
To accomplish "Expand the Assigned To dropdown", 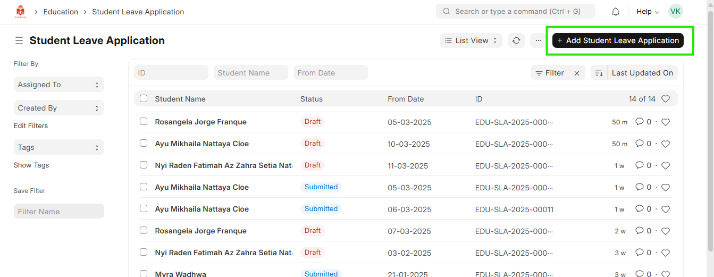I will click(58, 85).
